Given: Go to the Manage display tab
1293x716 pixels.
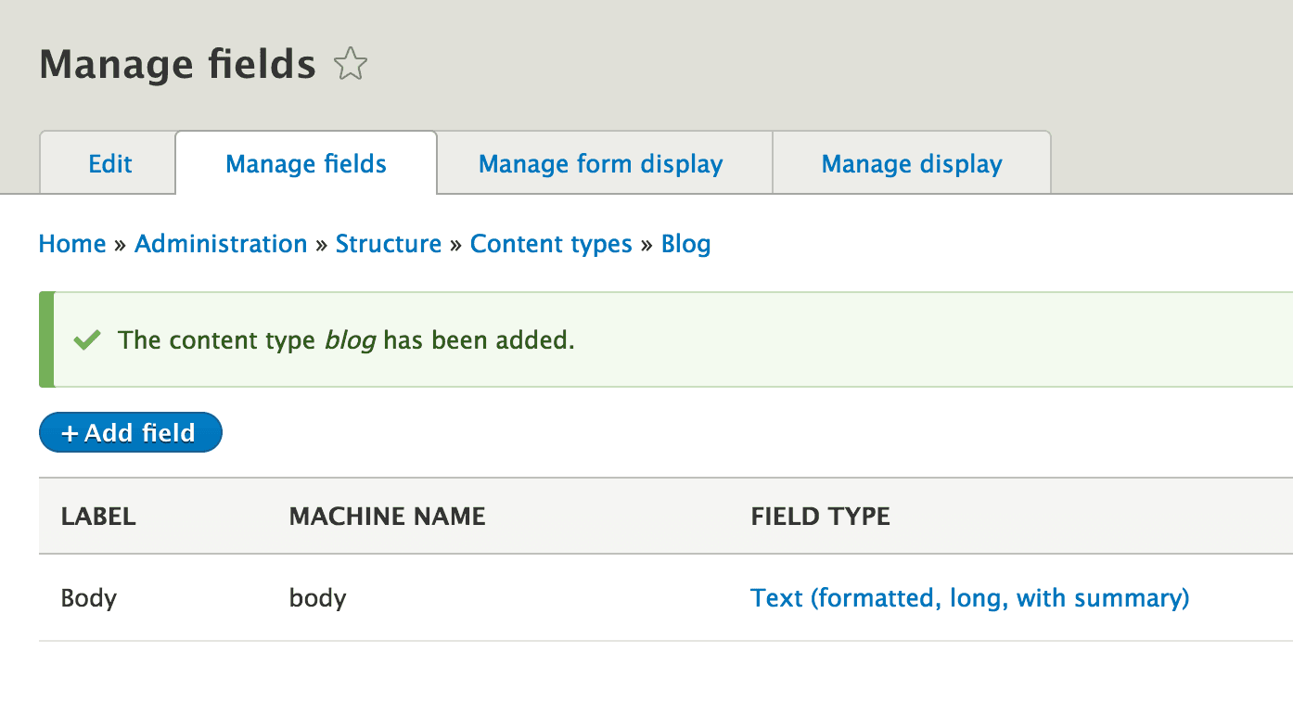Looking at the screenshot, I should tap(911, 164).
